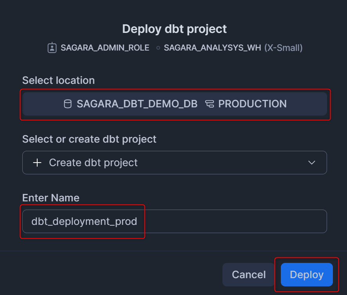Click the small circle icon before SAGARA_ANALYSYS_WH
347x295 pixels.
click(158, 48)
